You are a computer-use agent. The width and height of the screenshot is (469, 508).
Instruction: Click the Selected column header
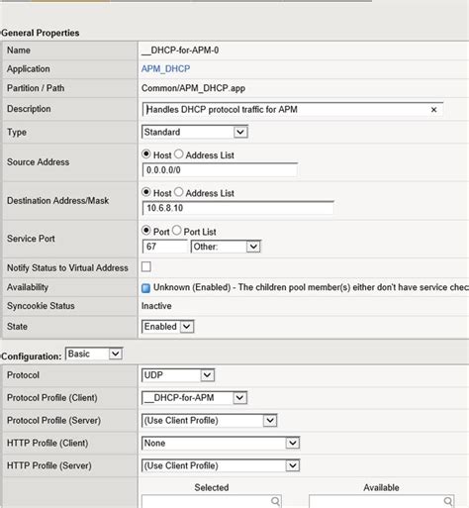[212, 487]
